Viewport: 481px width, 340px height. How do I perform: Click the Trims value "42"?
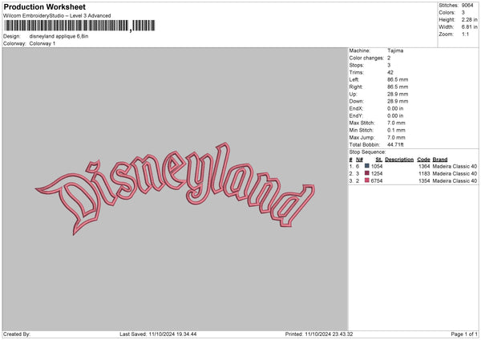pos(390,72)
